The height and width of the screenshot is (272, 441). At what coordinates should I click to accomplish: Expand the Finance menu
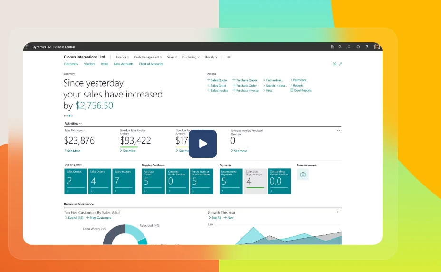pyautogui.click(x=123, y=57)
